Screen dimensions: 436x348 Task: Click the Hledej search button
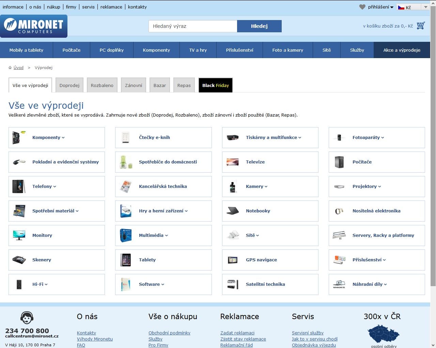point(259,26)
